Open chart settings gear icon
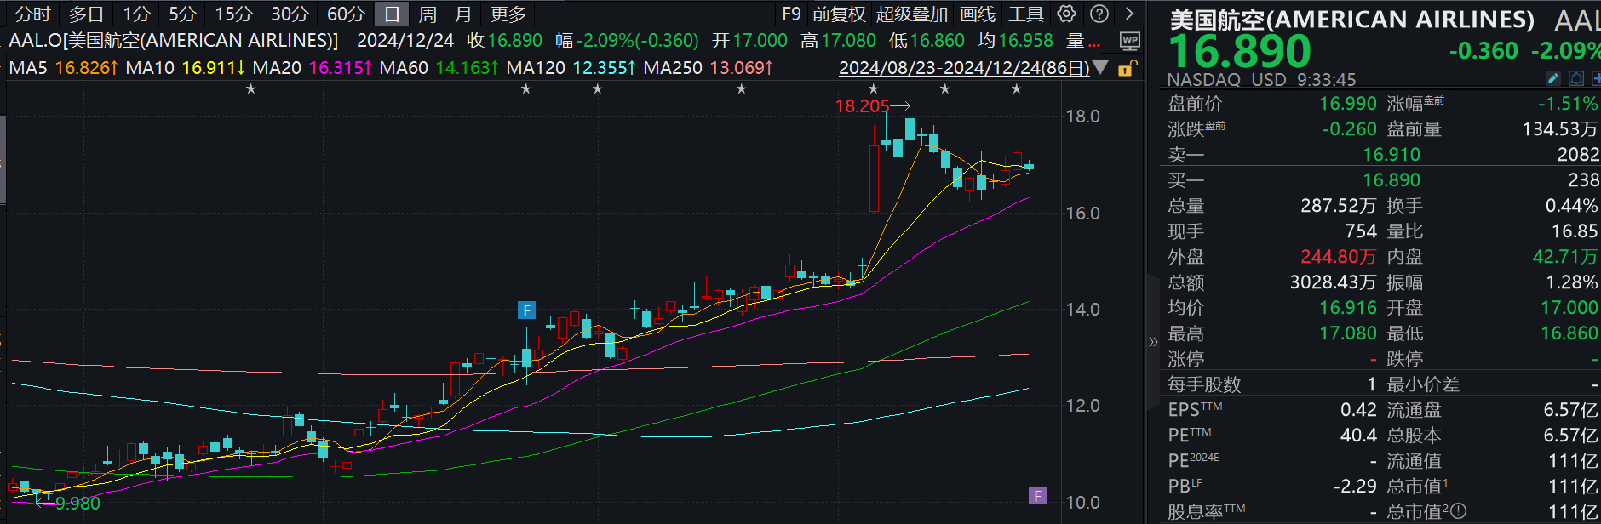Viewport: 1601px width, 524px height. coord(1066,14)
